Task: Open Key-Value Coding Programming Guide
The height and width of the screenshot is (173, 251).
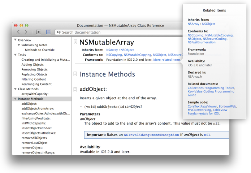Action: click(211, 93)
